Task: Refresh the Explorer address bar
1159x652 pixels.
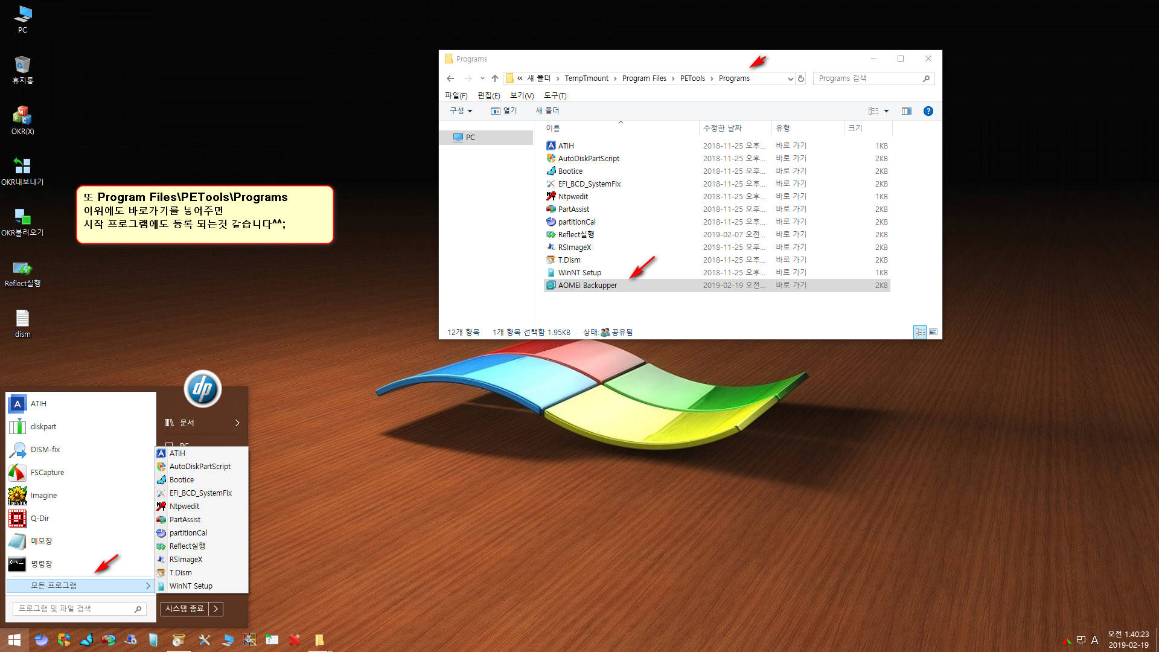Action: point(801,78)
